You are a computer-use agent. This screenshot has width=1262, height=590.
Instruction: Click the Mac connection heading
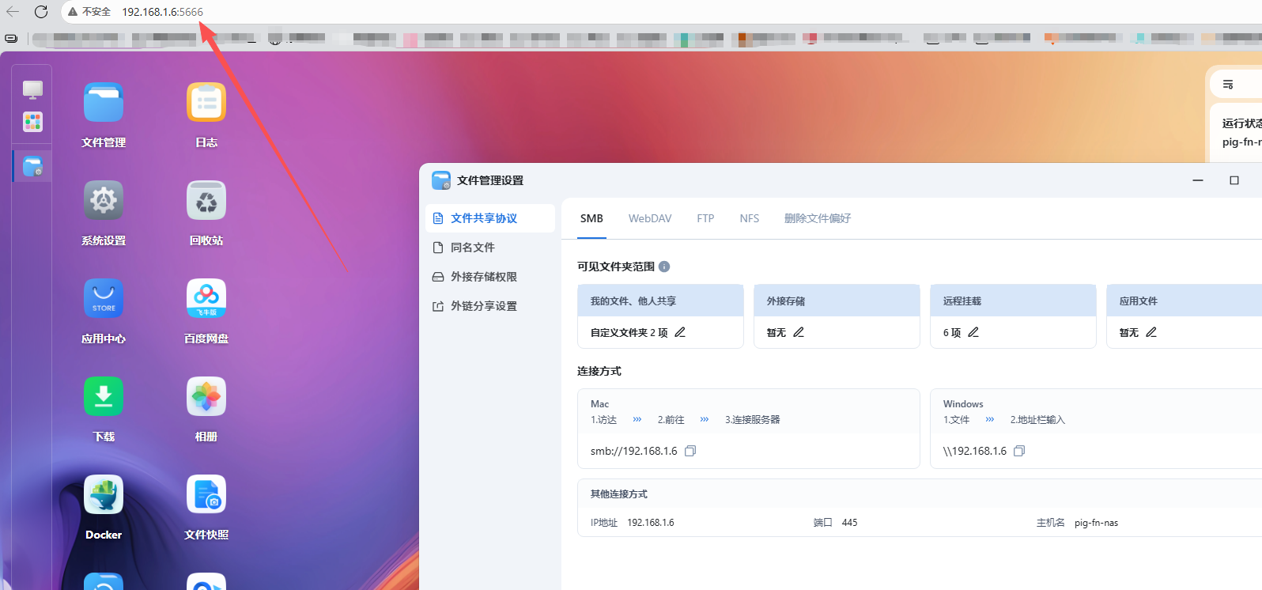[x=600, y=404]
